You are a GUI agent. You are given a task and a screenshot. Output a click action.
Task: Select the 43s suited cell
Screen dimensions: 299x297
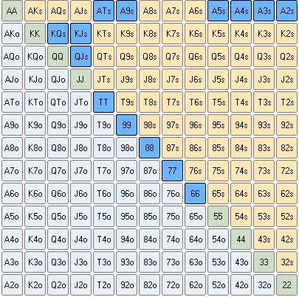click(264, 239)
